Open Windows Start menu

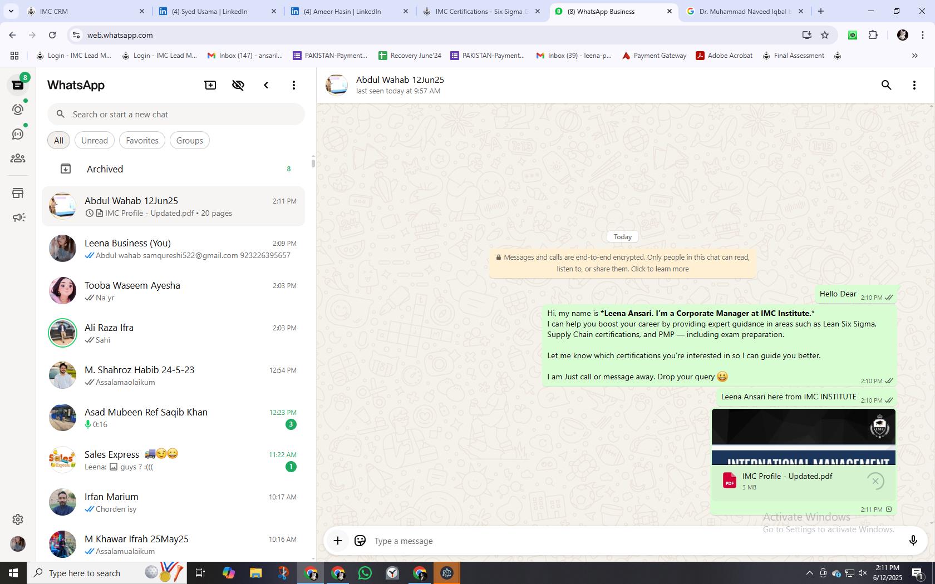pos(13,573)
